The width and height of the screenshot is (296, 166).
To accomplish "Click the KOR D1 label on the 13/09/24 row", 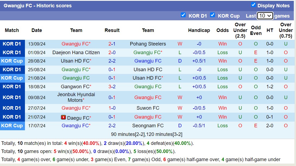I will (x=12, y=44).
